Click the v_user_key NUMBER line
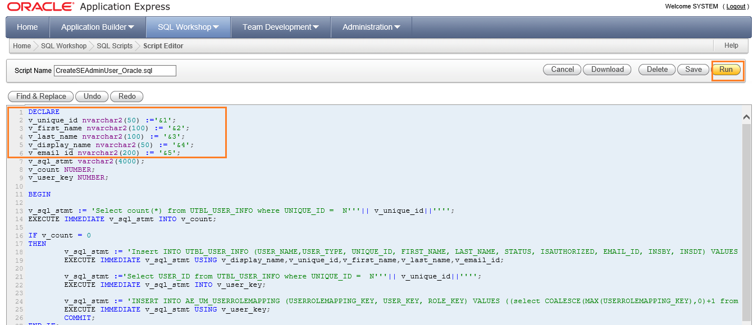The width and height of the screenshot is (753, 325). (x=69, y=177)
